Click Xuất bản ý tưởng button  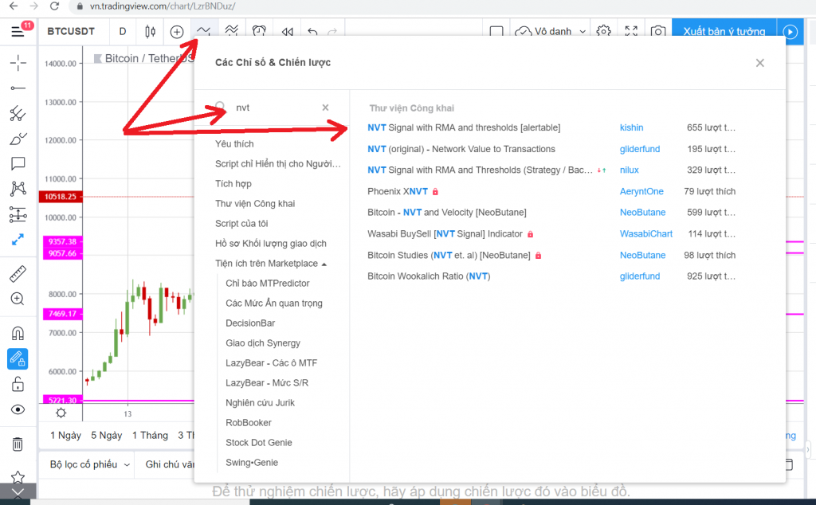724,32
